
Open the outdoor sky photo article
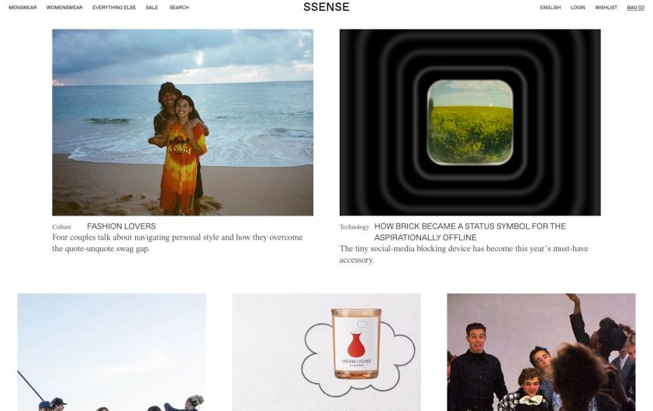click(x=112, y=352)
